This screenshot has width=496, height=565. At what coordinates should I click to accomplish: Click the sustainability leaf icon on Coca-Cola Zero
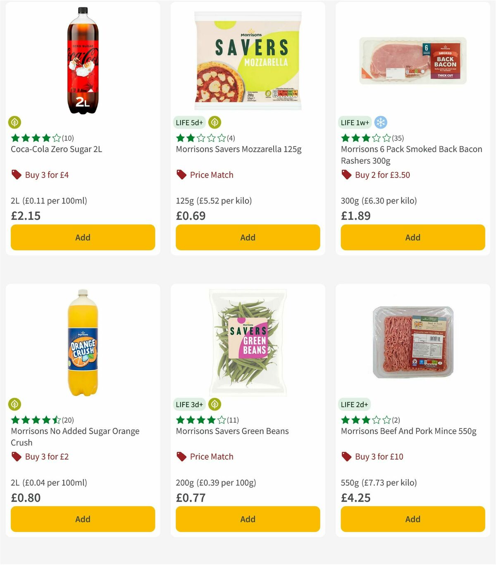click(x=15, y=122)
